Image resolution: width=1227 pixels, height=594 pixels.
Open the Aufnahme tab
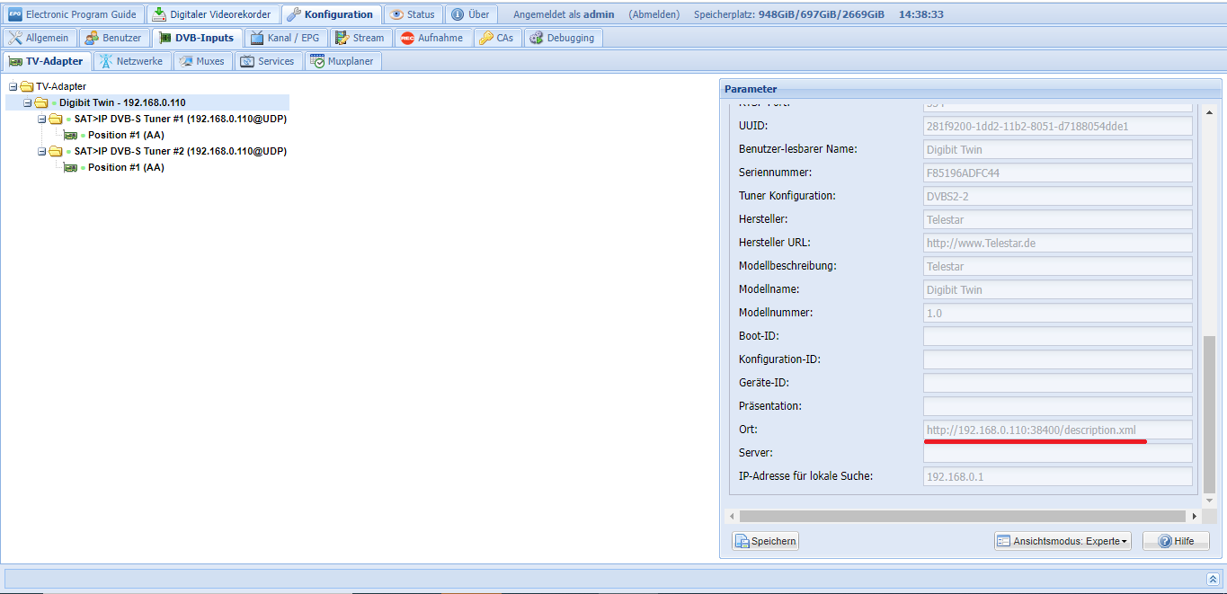[x=431, y=38]
